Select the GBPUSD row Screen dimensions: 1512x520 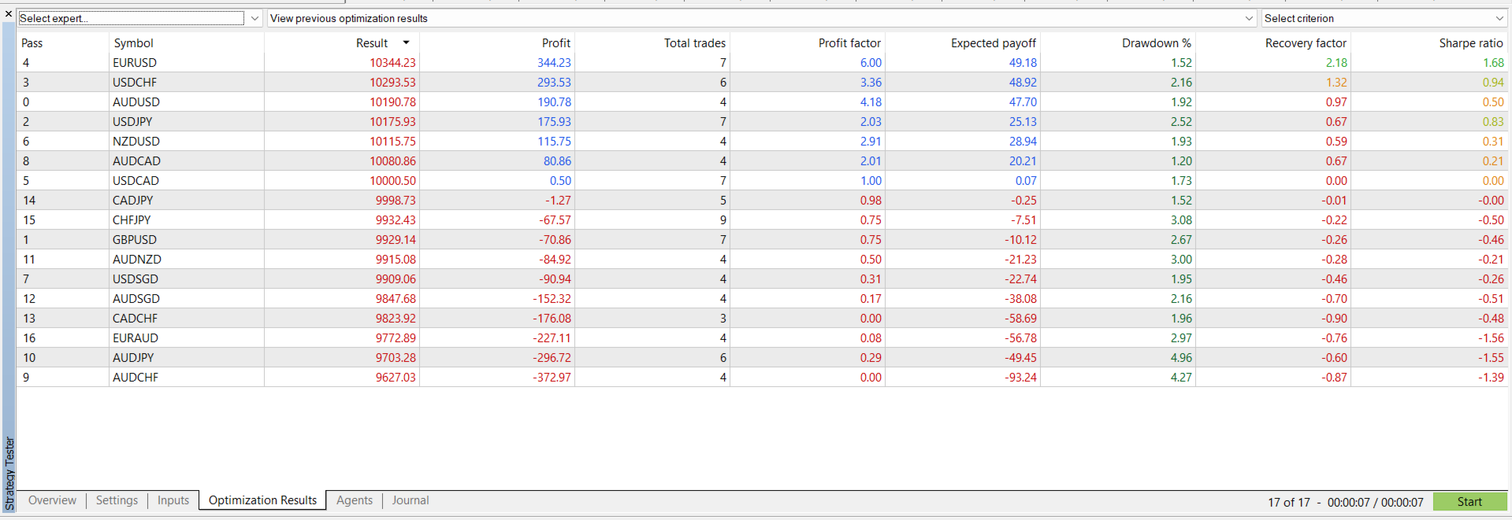coord(762,240)
